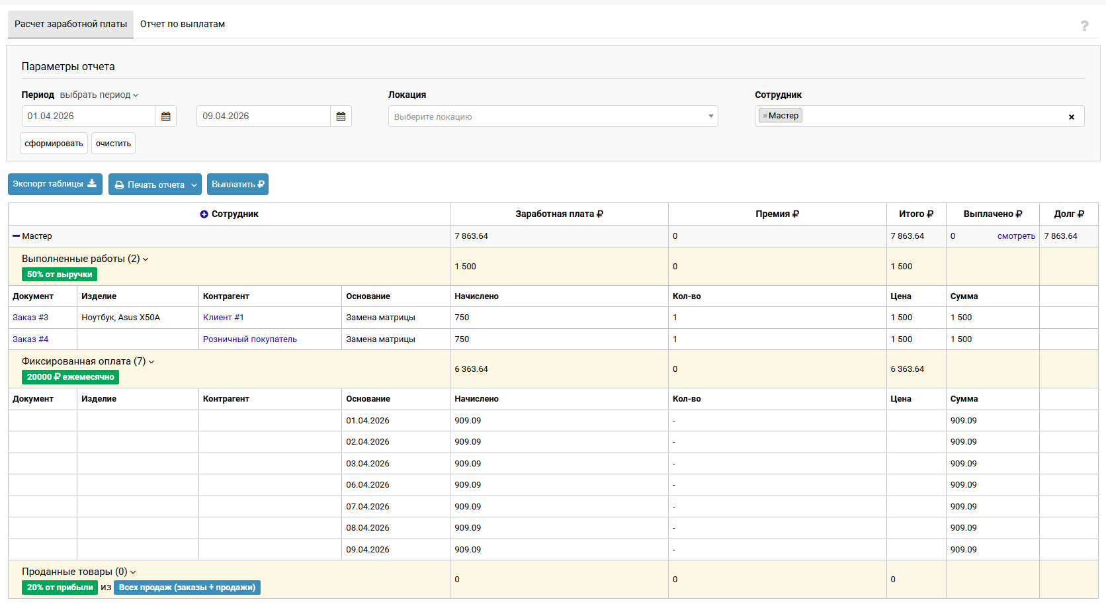Open the Печать отчета dropdown
The image size is (1106, 612).
155,185
